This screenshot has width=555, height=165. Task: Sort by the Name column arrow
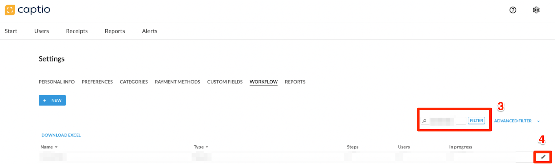pyautogui.click(x=56, y=147)
